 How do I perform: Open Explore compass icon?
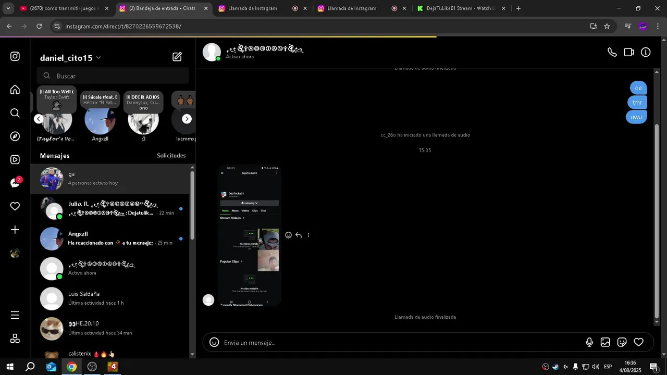(x=15, y=136)
